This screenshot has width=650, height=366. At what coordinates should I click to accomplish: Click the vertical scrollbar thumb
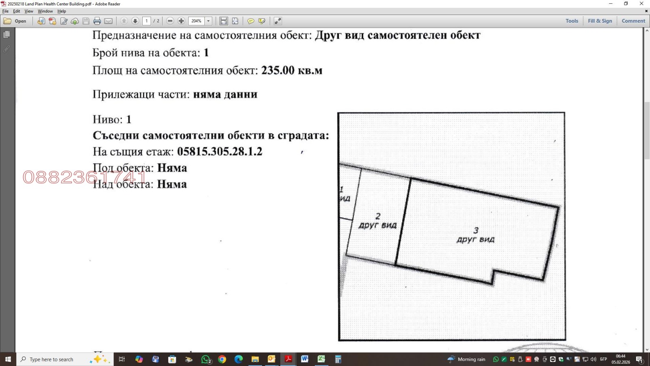(646, 130)
